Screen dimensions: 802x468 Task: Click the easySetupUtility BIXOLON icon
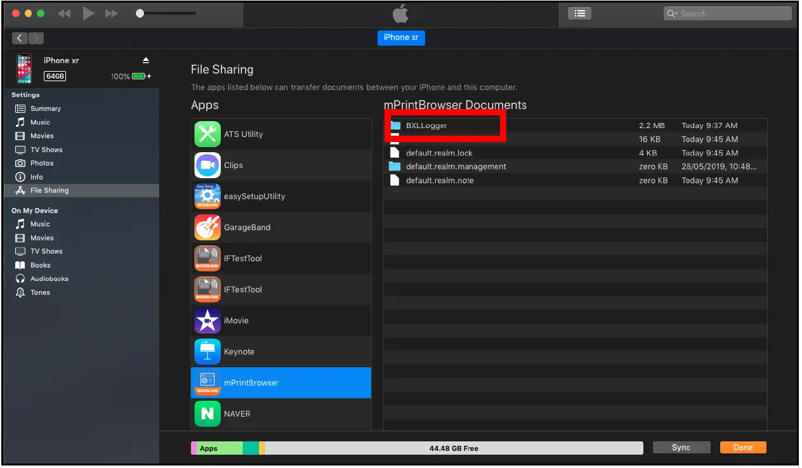[207, 196]
